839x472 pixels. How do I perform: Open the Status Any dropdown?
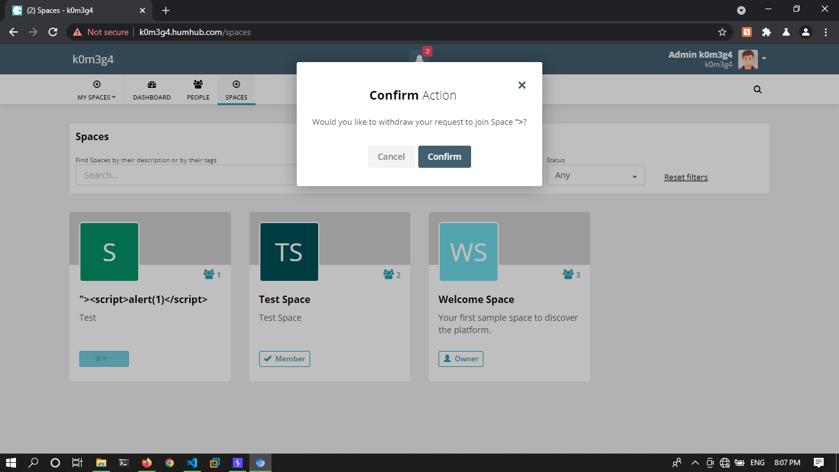tap(596, 175)
